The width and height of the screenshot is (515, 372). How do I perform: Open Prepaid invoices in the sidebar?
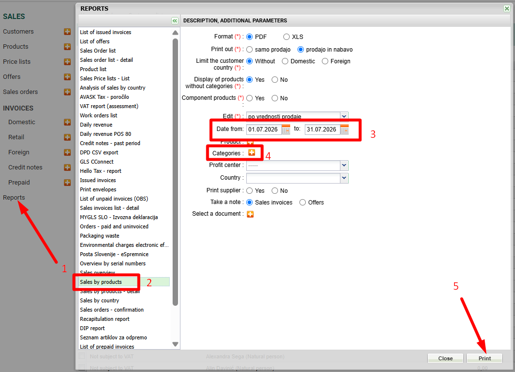point(19,183)
